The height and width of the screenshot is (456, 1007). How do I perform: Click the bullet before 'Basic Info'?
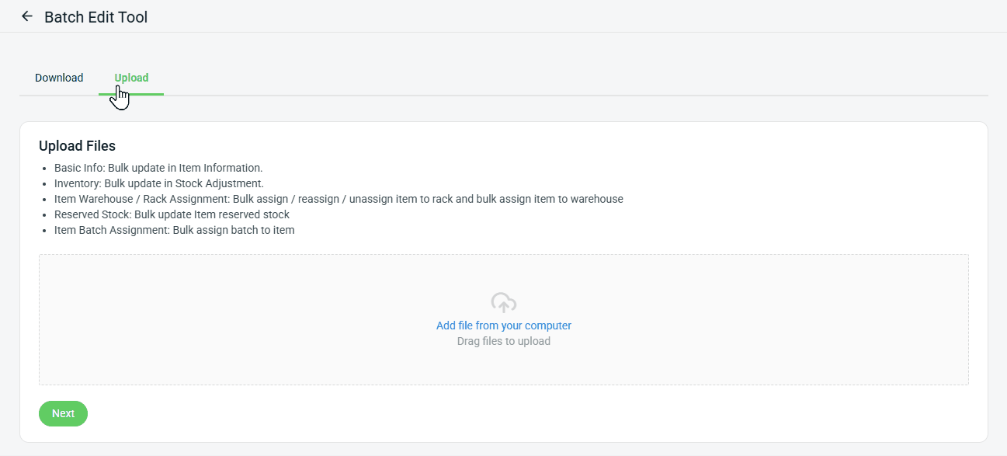[46, 169]
